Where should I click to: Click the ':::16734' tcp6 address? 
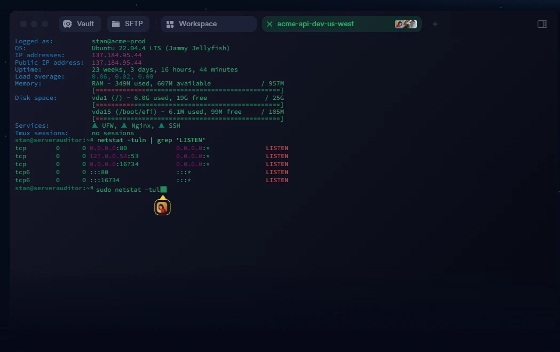pyautogui.click(x=105, y=180)
